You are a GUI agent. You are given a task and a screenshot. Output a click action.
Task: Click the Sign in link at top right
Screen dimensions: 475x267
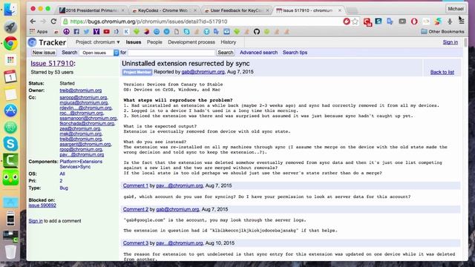451,42
